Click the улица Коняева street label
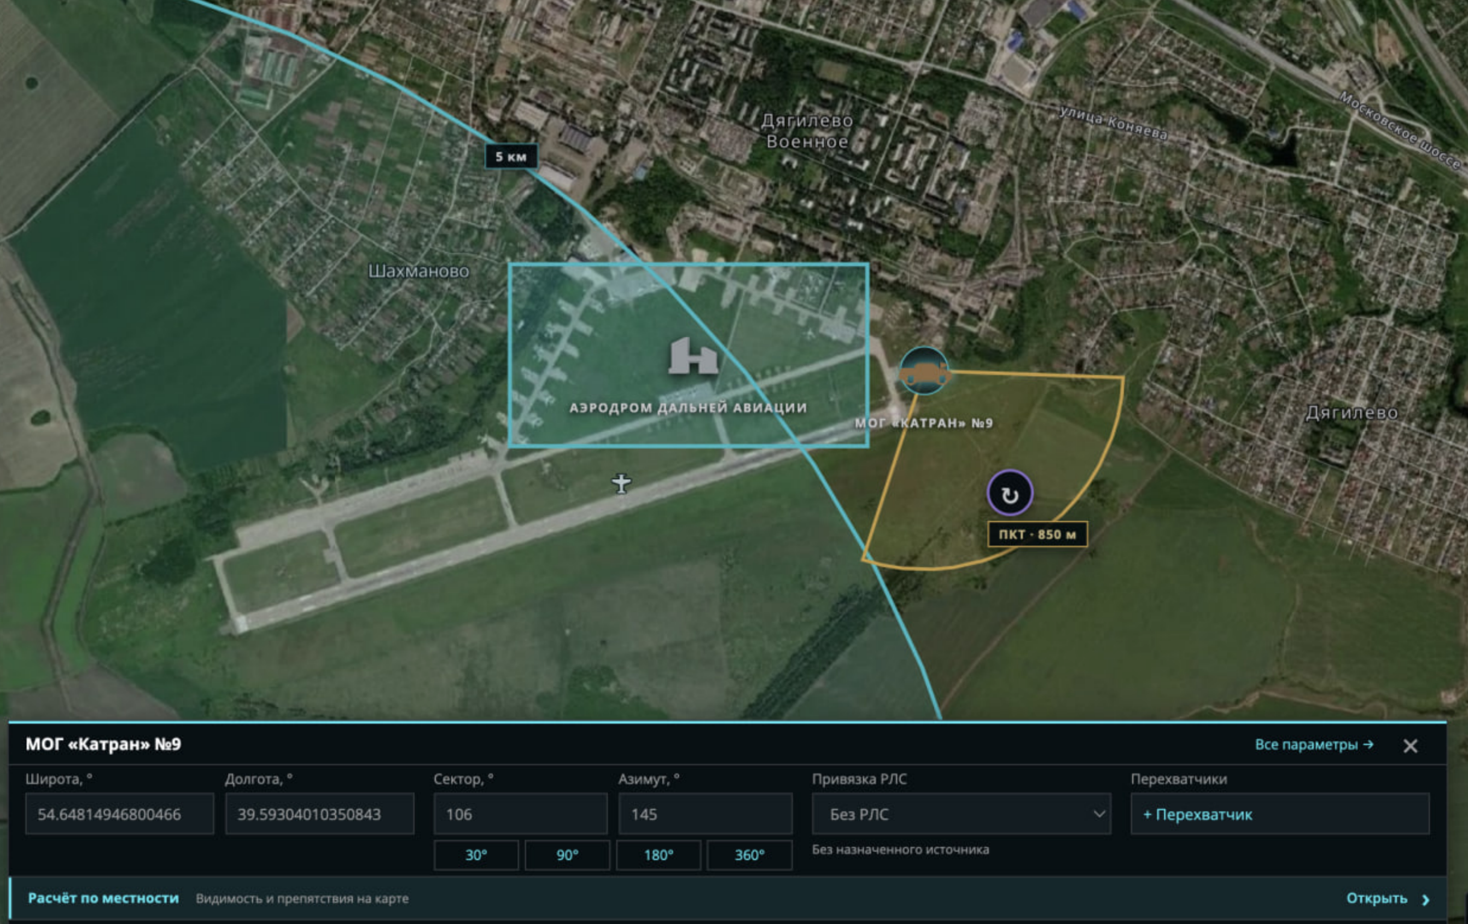The image size is (1468, 924). click(x=1113, y=122)
